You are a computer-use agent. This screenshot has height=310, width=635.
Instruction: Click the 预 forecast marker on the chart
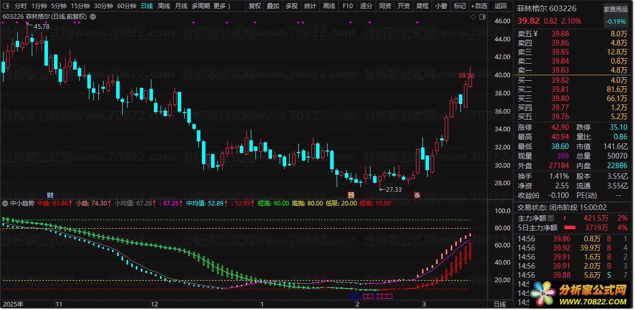pos(351,195)
